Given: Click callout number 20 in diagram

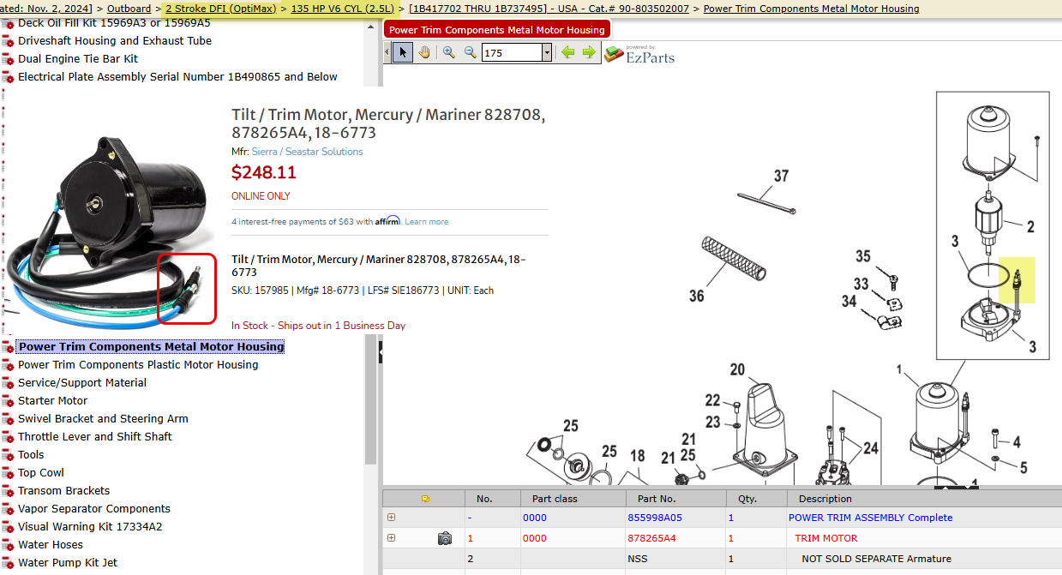Looking at the screenshot, I should tap(737, 369).
